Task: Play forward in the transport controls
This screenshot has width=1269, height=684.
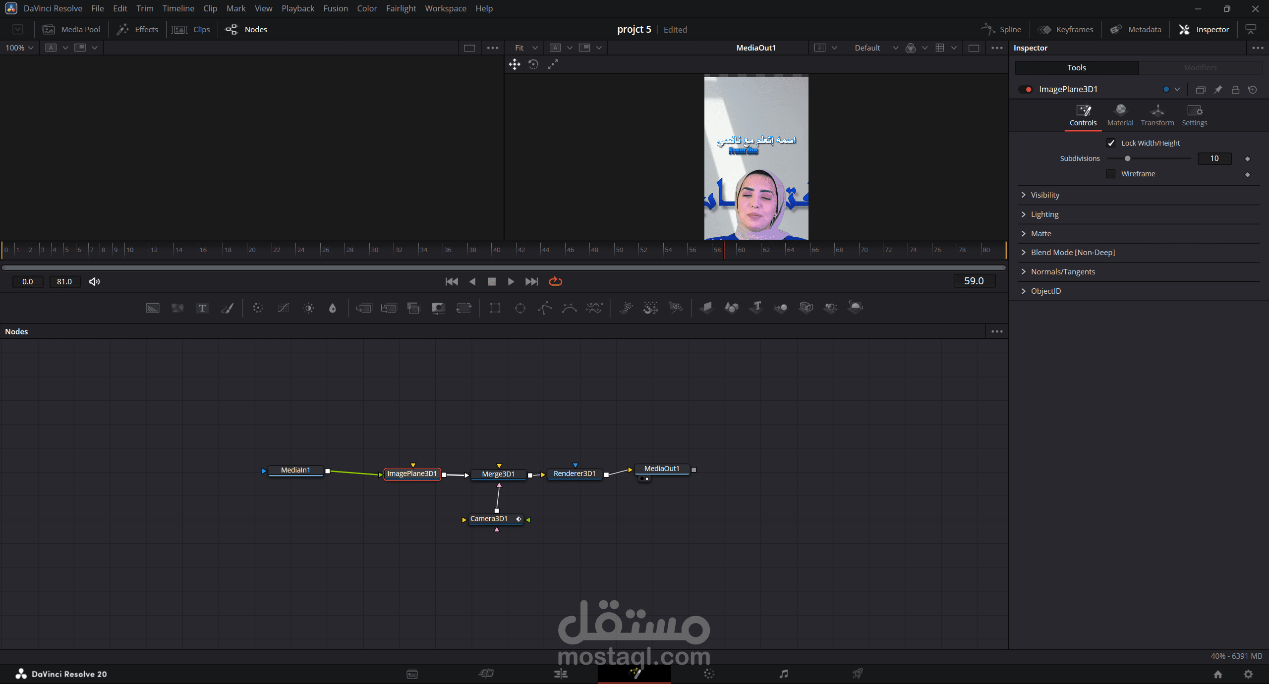Action: [511, 282]
